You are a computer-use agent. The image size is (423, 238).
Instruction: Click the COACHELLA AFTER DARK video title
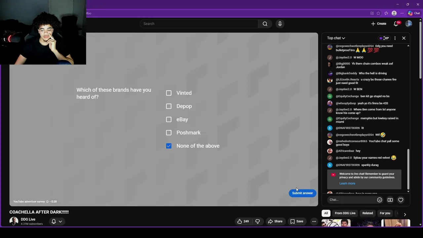coord(39,212)
